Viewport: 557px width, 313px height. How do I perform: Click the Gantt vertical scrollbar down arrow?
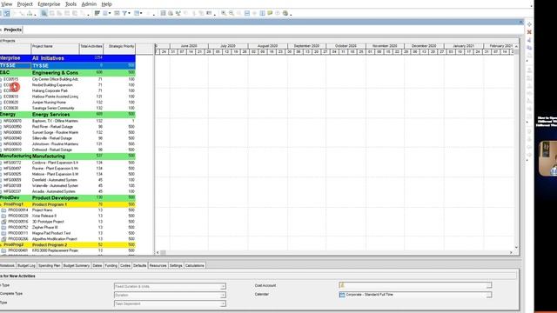coord(516,248)
